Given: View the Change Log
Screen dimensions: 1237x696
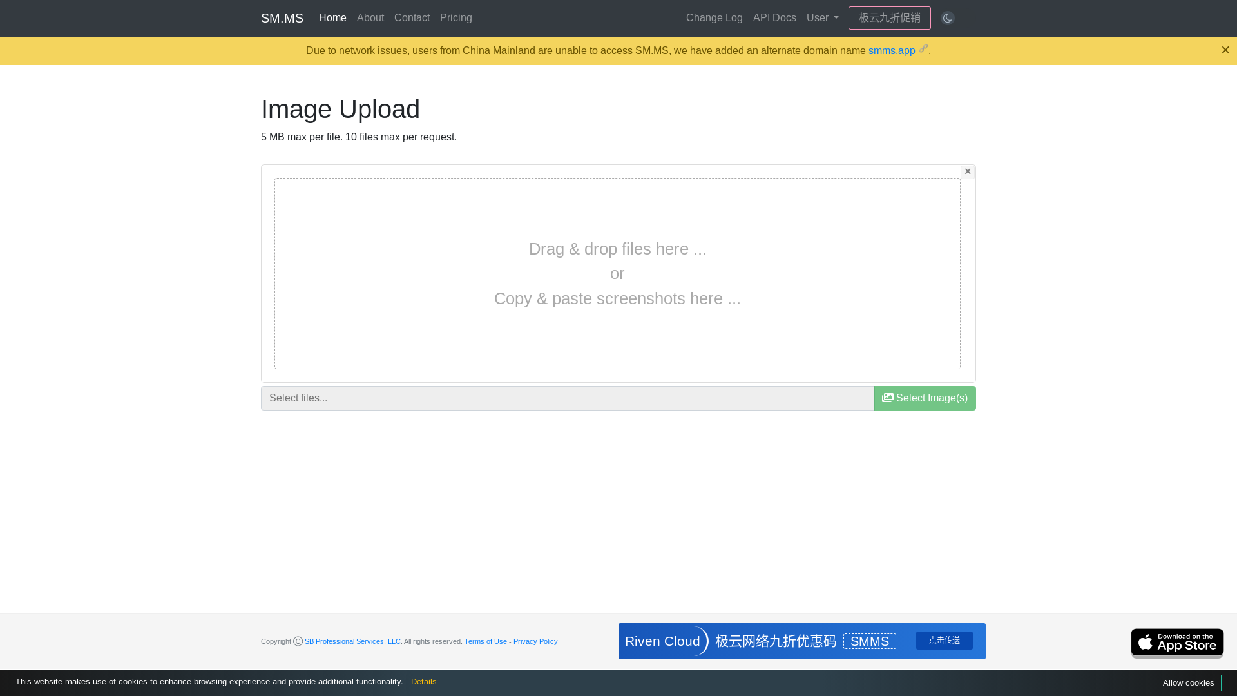Looking at the screenshot, I should (x=714, y=18).
